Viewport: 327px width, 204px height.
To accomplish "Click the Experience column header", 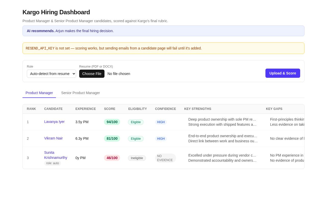I will tap(86, 109).
